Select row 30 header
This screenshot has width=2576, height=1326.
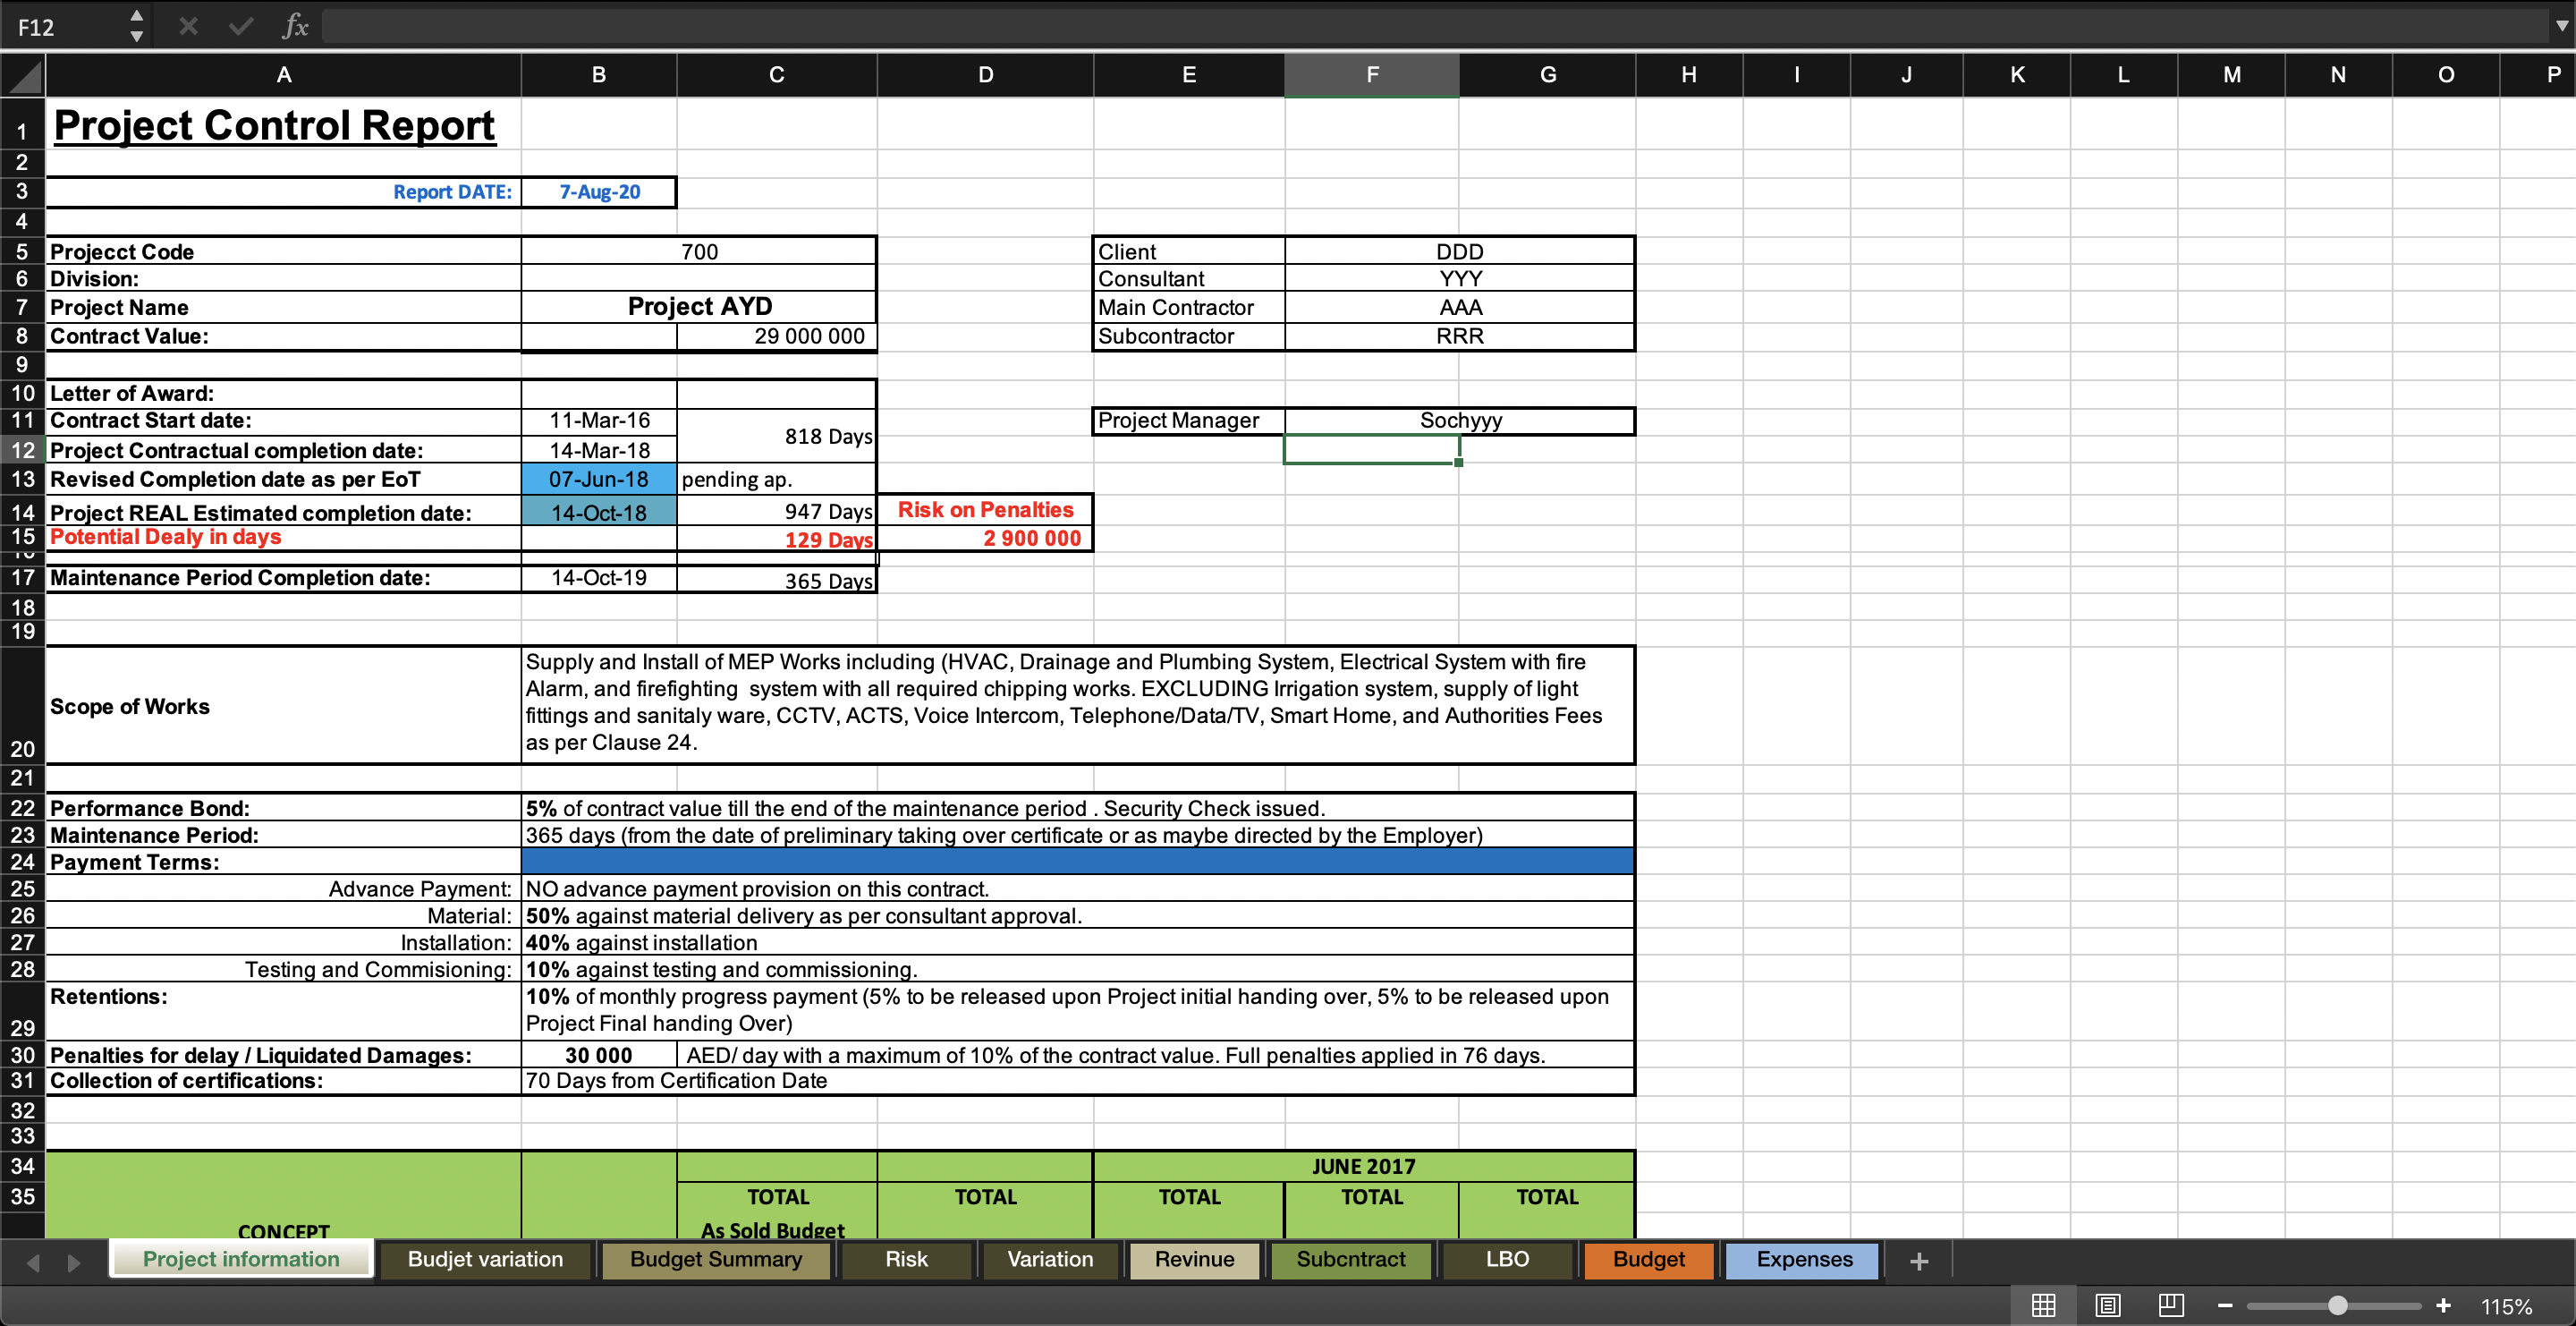click(23, 1055)
